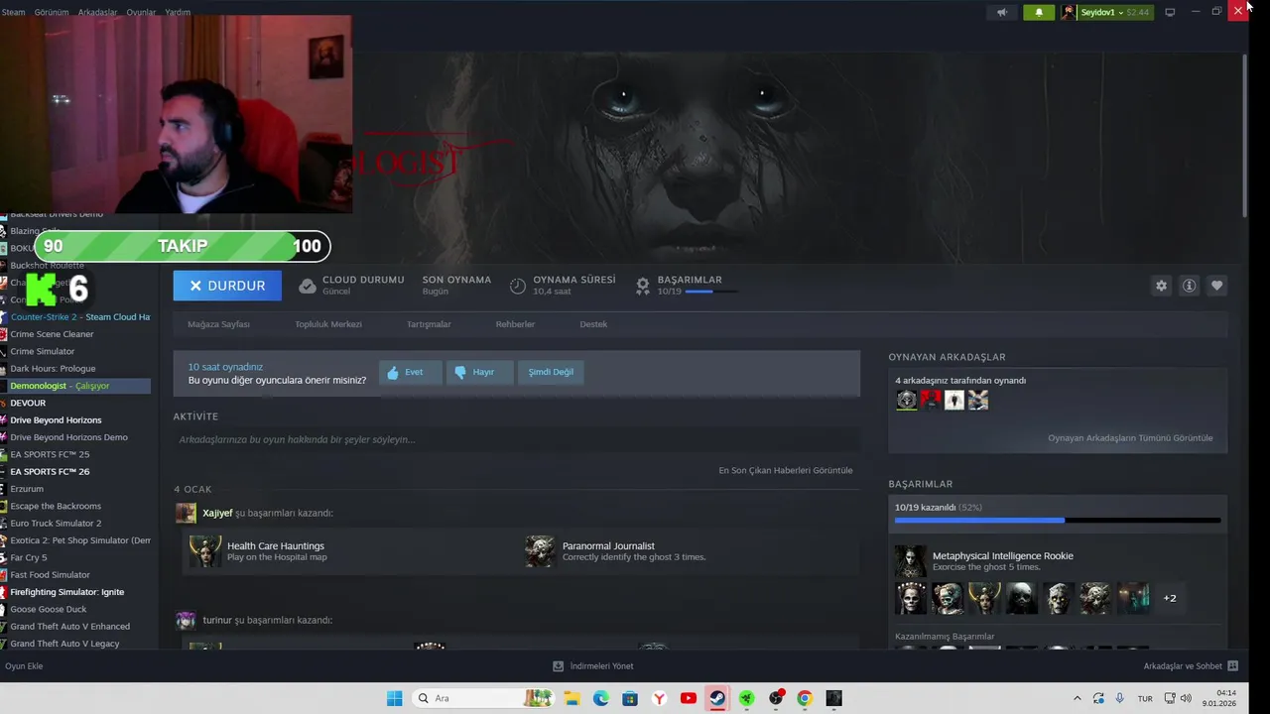Open the Mağaza Sayfası tab
The height and width of the screenshot is (714, 1270).
[x=218, y=324]
